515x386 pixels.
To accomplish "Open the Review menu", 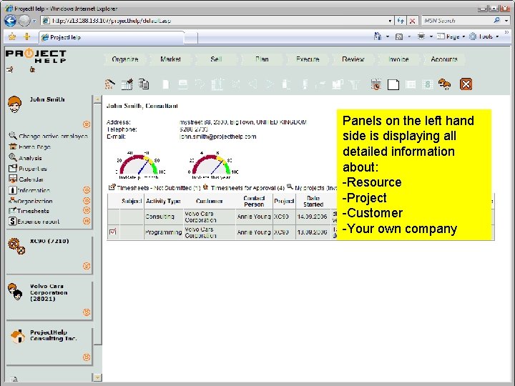I will [x=353, y=59].
